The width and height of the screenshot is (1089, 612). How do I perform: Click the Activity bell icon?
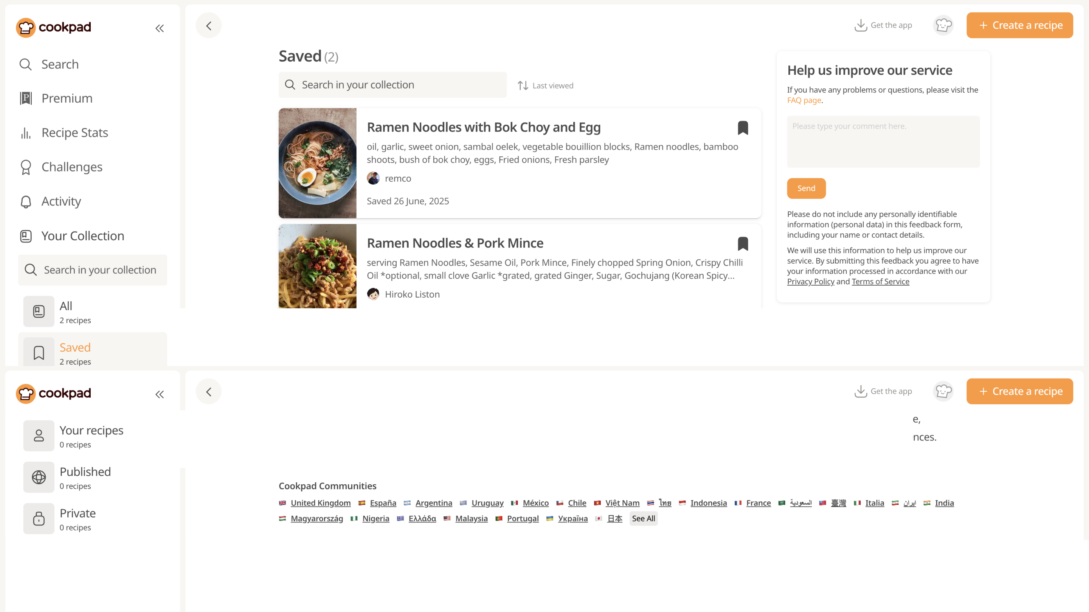point(26,201)
